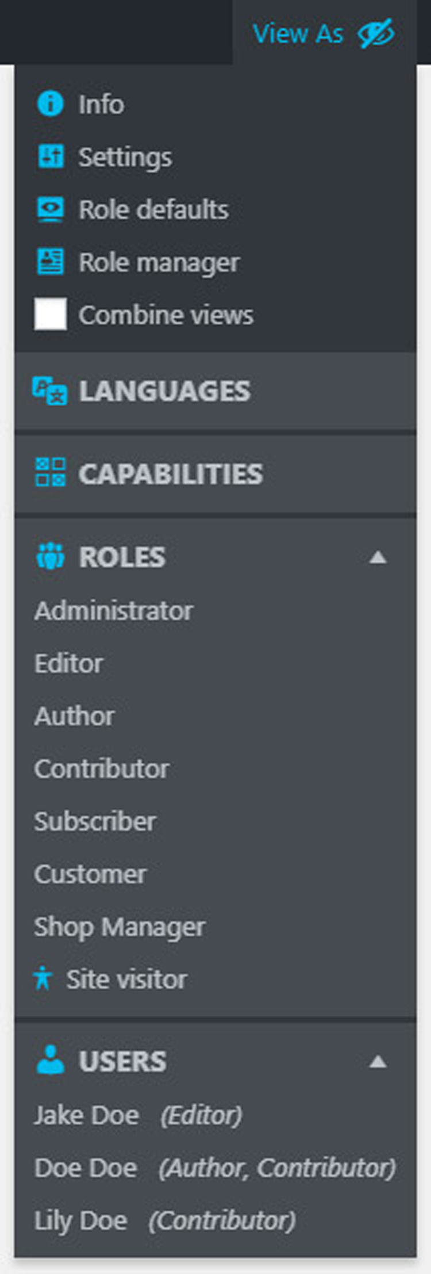Viewport: 431px width, 1274px height.
Task: Collapse the Users section arrow
Action: (378, 1061)
